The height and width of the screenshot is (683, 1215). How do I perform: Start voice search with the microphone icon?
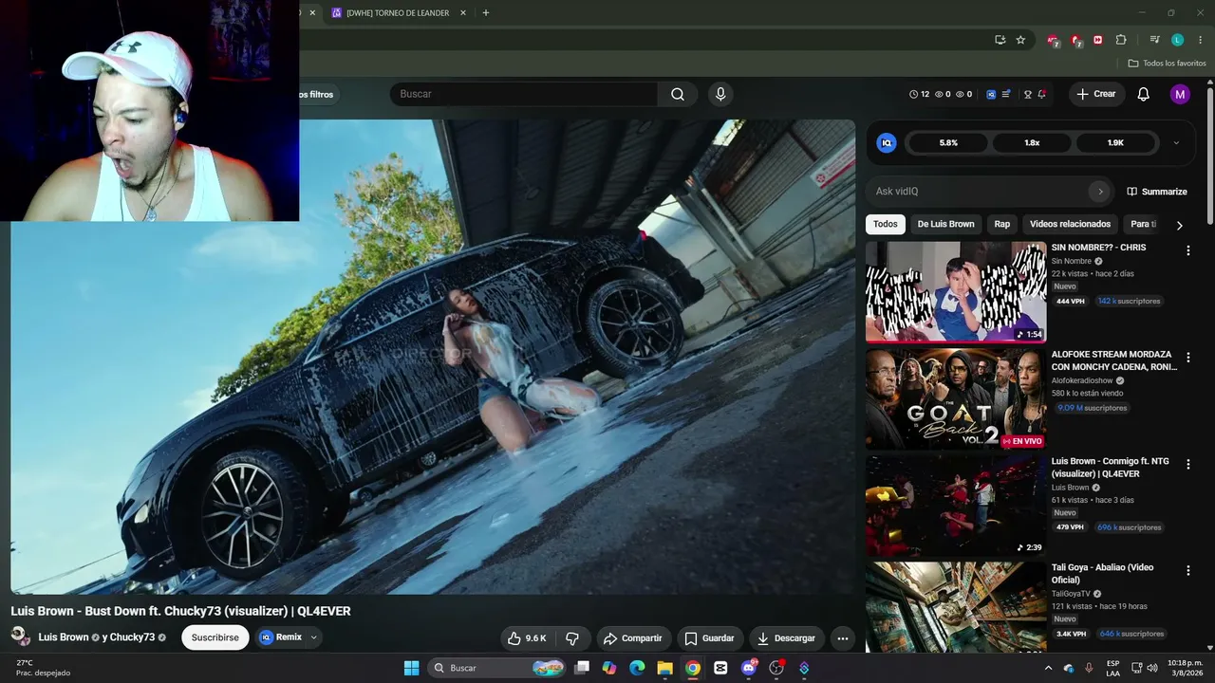coord(720,94)
